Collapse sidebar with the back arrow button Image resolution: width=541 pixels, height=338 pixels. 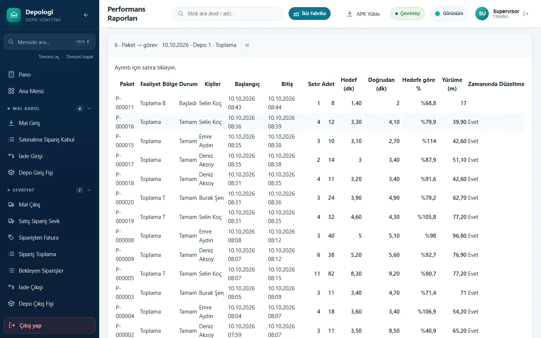click(86, 15)
